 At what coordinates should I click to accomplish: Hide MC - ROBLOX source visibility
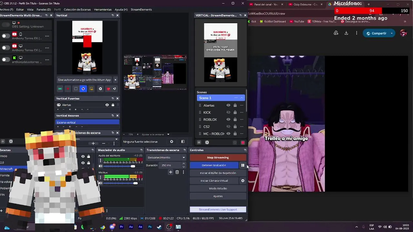[x=228, y=134]
